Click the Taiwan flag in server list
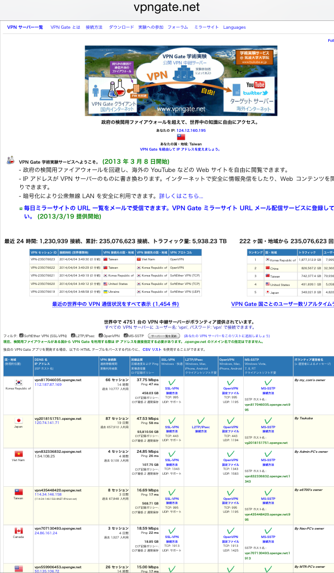 tap(18, 492)
